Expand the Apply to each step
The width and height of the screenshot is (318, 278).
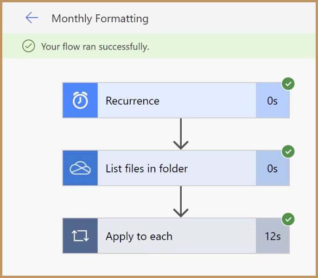(x=176, y=236)
